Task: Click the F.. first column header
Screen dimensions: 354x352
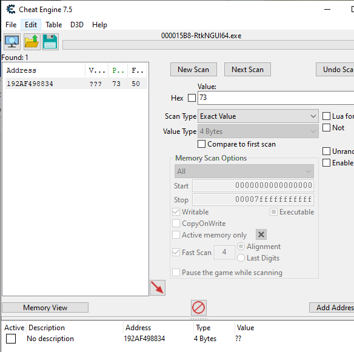Action: 138,70
